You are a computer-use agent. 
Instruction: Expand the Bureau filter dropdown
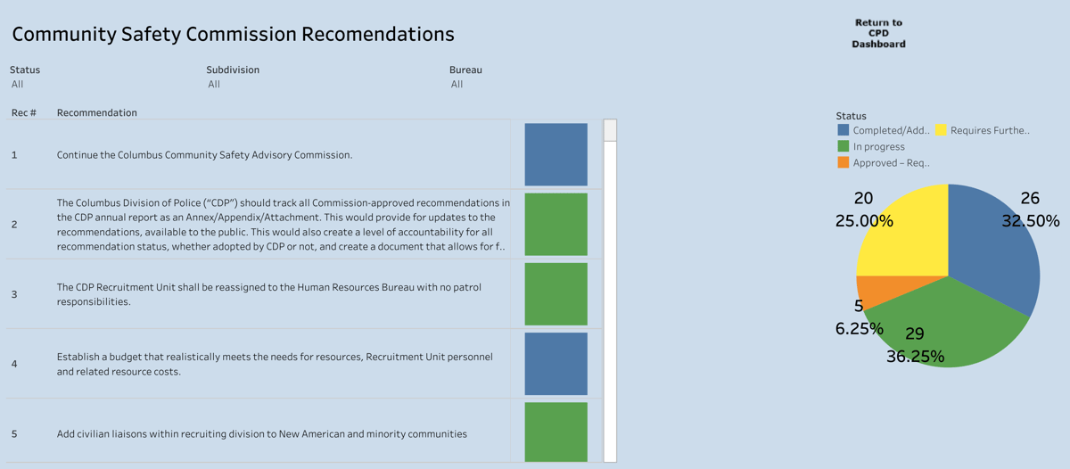457,85
